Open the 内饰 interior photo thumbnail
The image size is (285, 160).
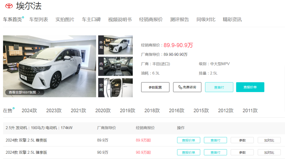point(115,66)
